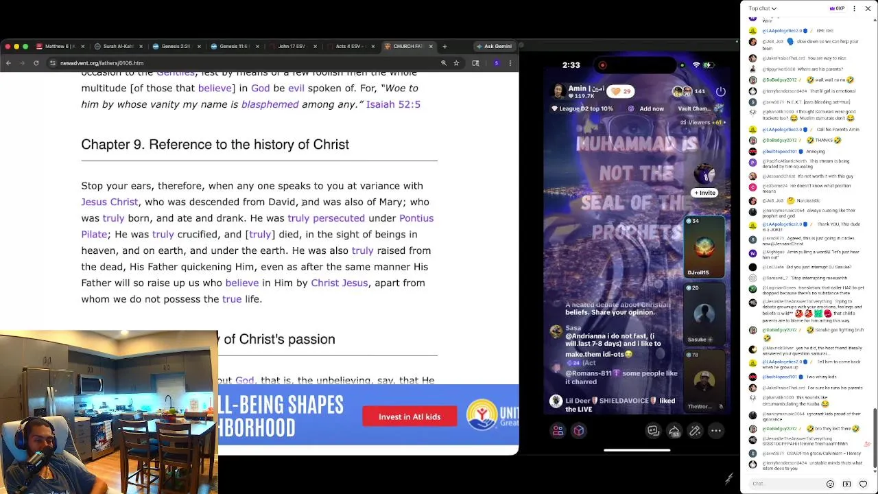Click the Top chat panel scrollbar
This screenshot has height=494, width=878.
(x=875, y=438)
